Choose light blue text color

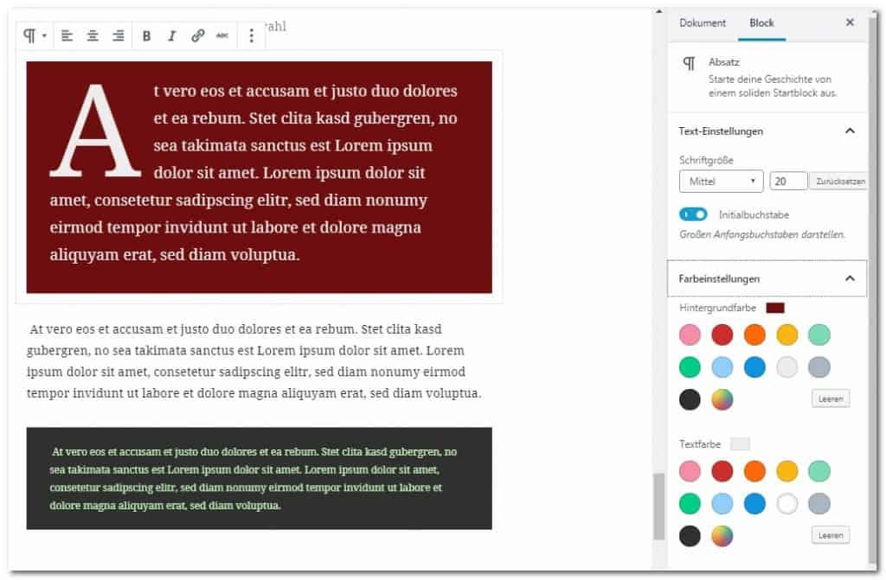point(722,504)
